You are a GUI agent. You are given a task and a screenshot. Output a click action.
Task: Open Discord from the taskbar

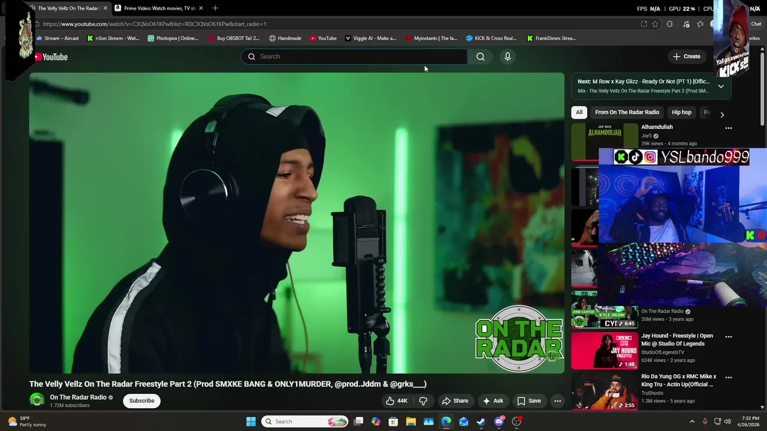(499, 421)
